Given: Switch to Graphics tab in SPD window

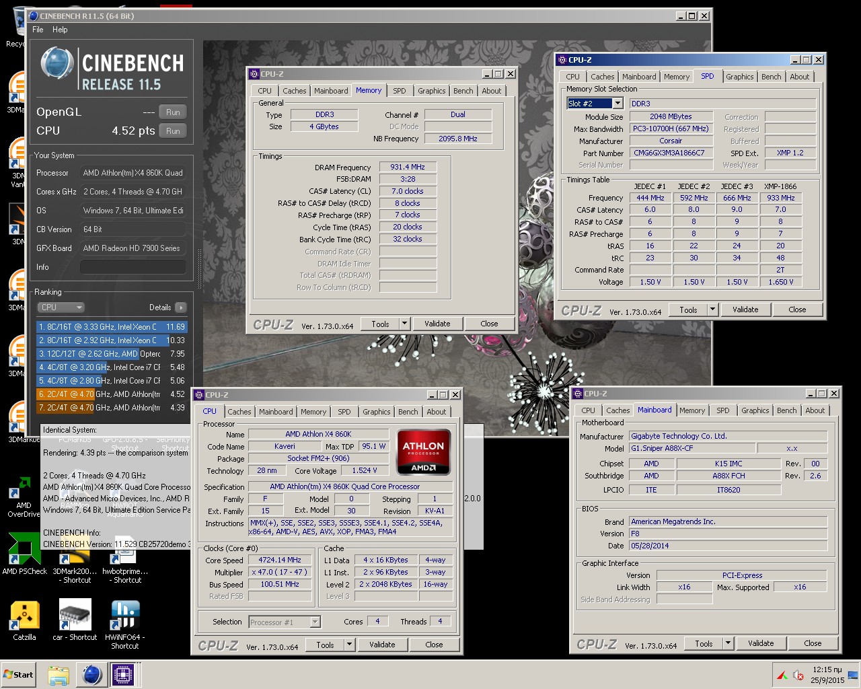Looking at the screenshot, I should click(x=739, y=77).
